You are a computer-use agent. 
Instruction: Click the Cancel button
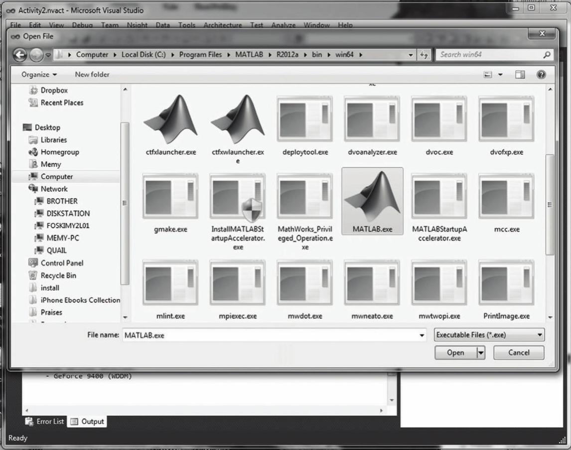(x=519, y=352)
